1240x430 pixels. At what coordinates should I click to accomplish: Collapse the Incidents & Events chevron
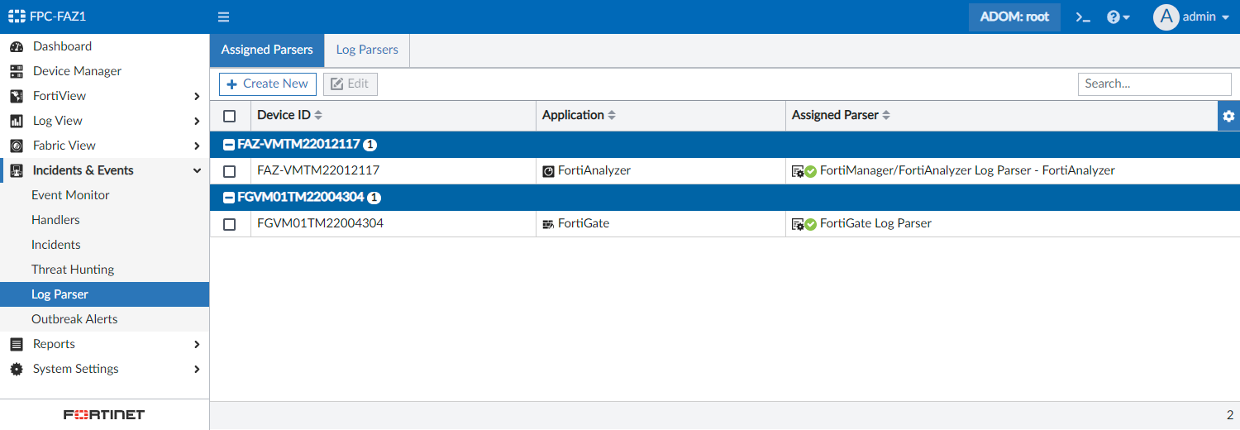197,170
